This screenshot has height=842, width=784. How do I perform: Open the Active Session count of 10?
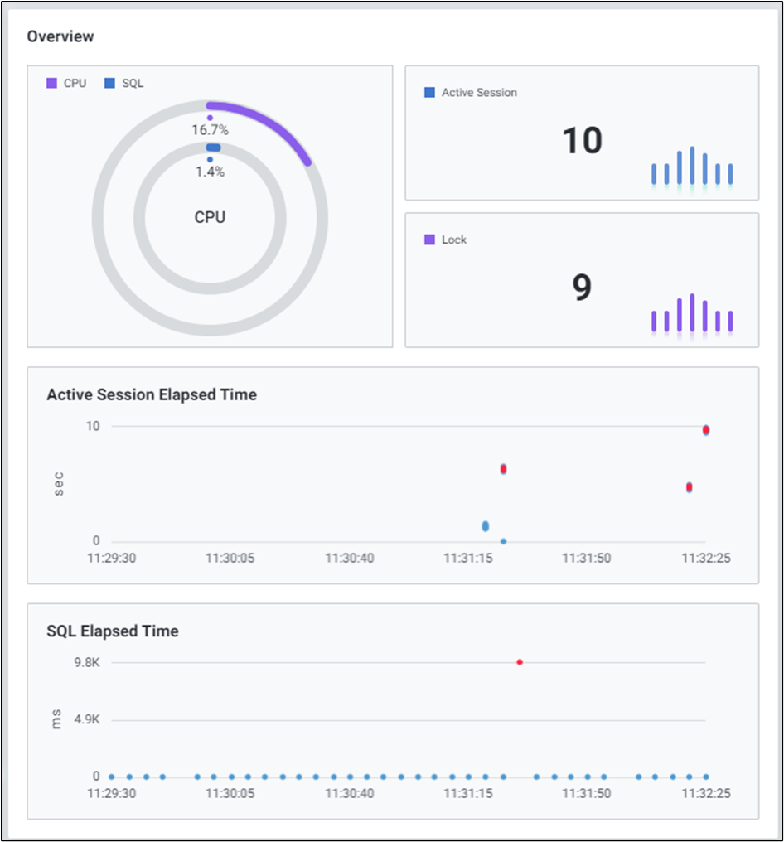coord(582,141)
